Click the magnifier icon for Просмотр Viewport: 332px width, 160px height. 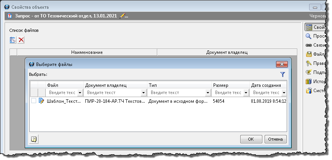tap(309, 36)
